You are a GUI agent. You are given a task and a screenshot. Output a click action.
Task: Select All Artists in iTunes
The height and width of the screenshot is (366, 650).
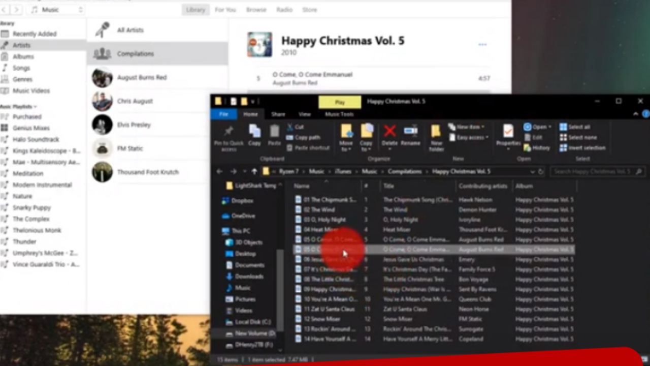(x=157, y=30)
